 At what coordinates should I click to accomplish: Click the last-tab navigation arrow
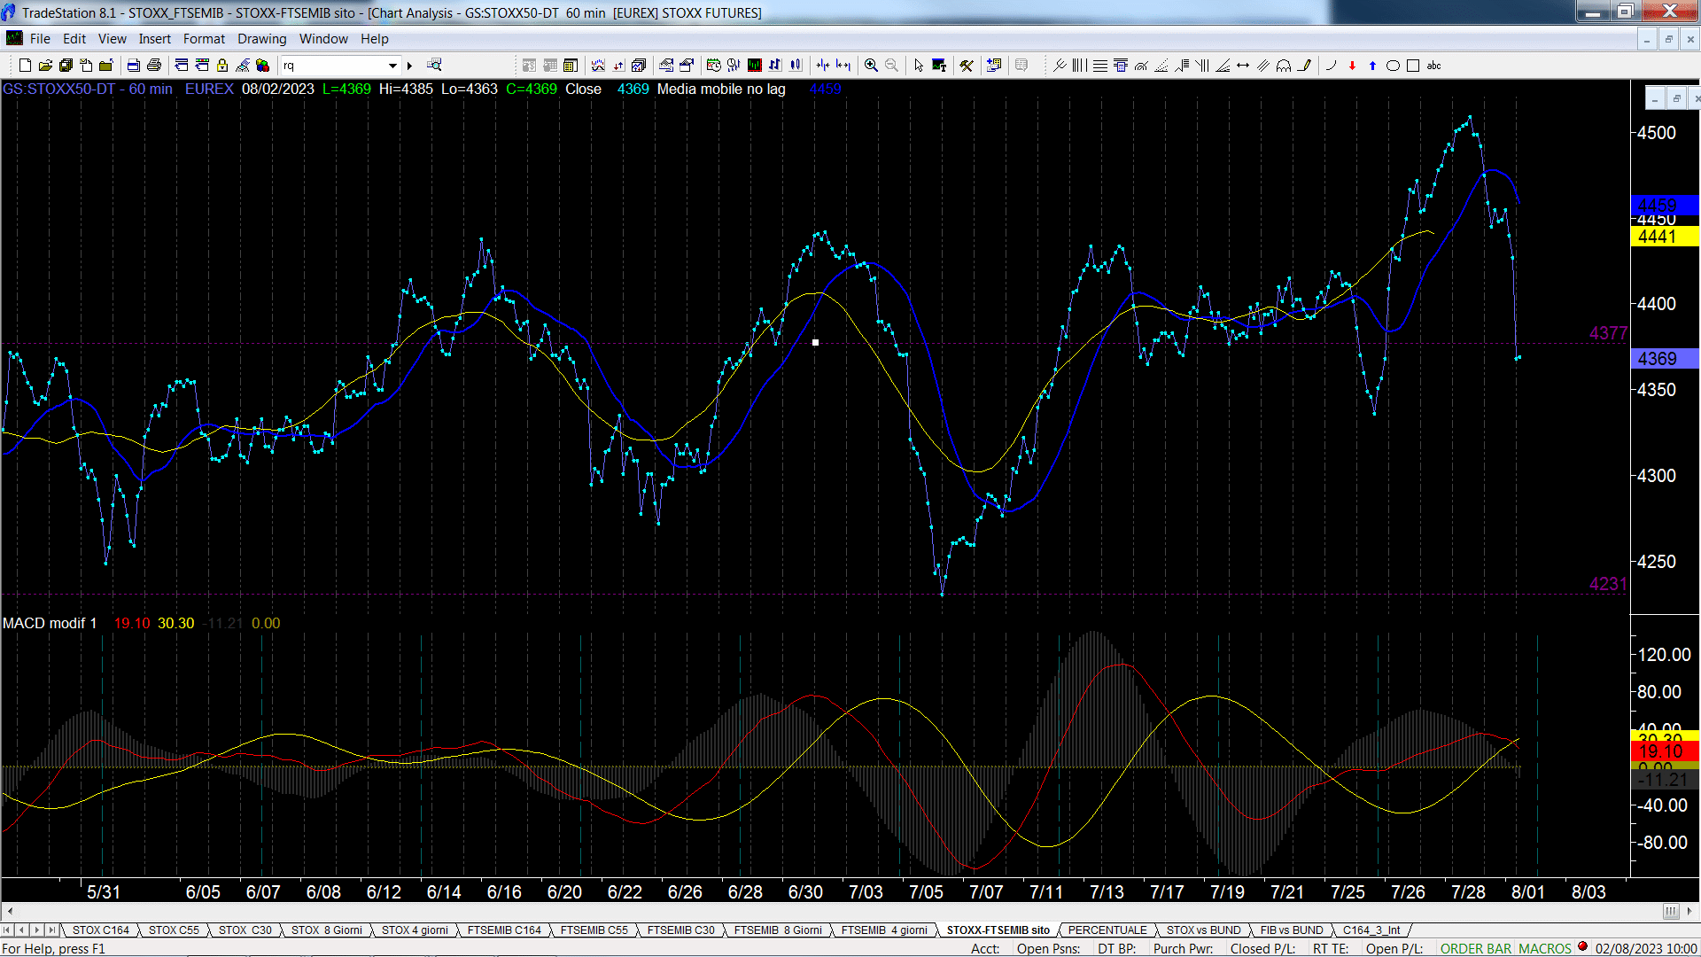(52, 930)
